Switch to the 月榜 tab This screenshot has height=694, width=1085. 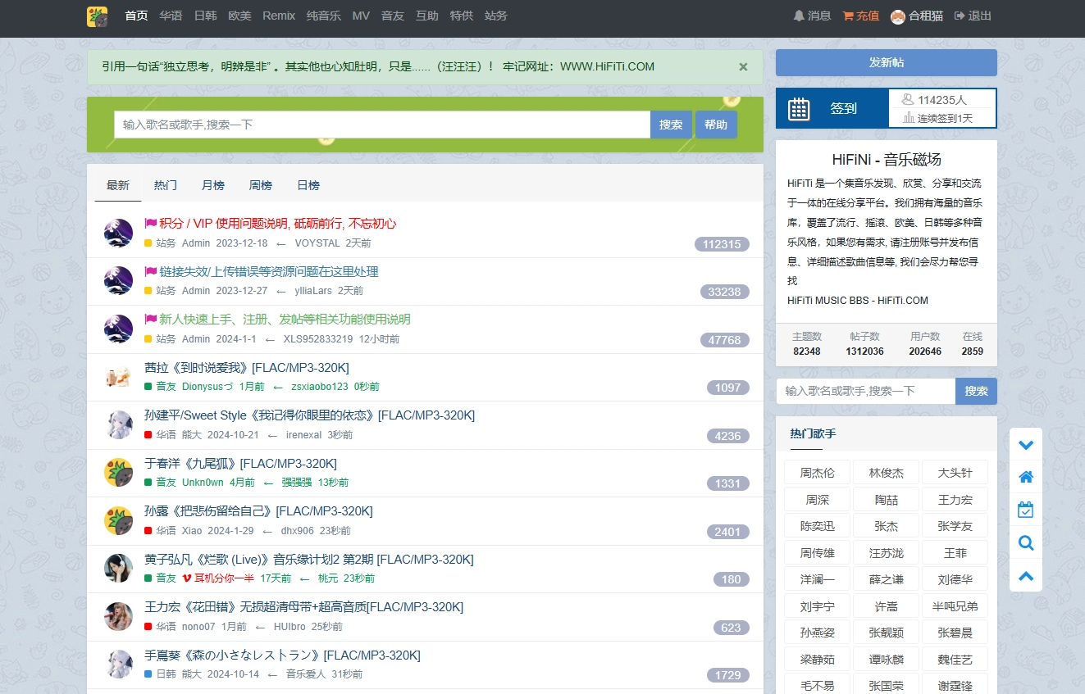pos(212,185)
